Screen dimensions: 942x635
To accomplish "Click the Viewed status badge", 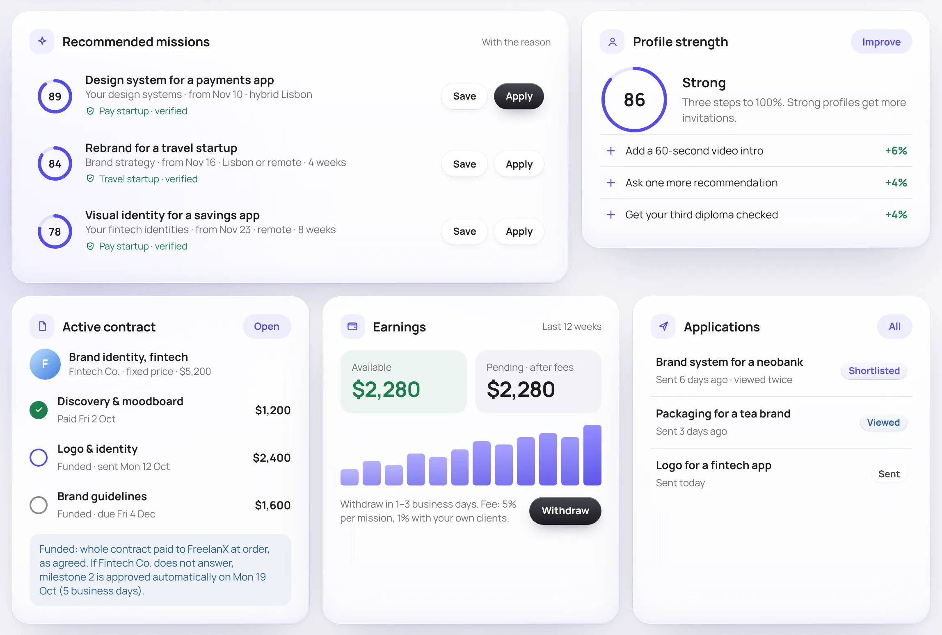I will pos(883,422).
